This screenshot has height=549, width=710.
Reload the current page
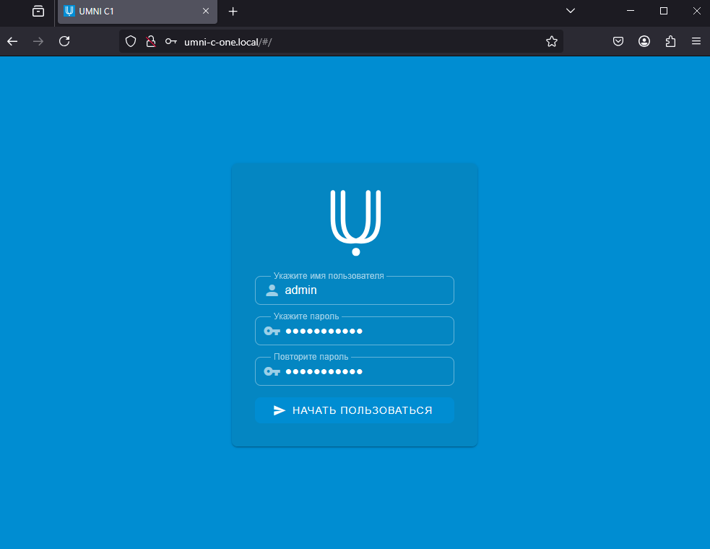[x=64, y=42]
